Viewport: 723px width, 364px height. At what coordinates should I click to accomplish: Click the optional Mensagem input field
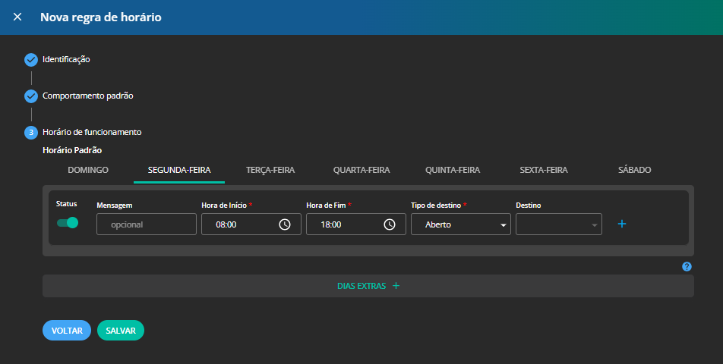click(146, 224)
